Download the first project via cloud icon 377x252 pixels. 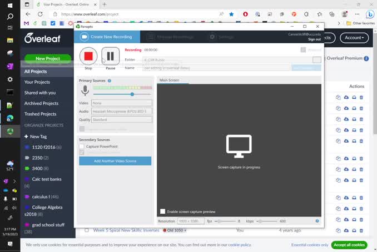coord(346,98)
